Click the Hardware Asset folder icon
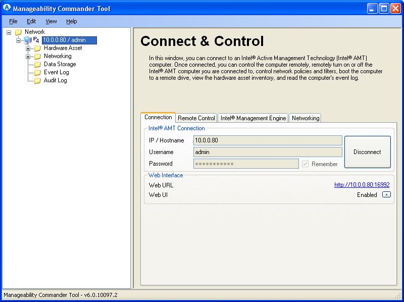Screen dimensions: 404x302 click(37, 48)
